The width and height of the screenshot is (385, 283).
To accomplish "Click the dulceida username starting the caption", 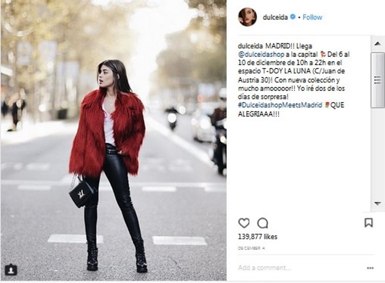I will coord(250,46).
